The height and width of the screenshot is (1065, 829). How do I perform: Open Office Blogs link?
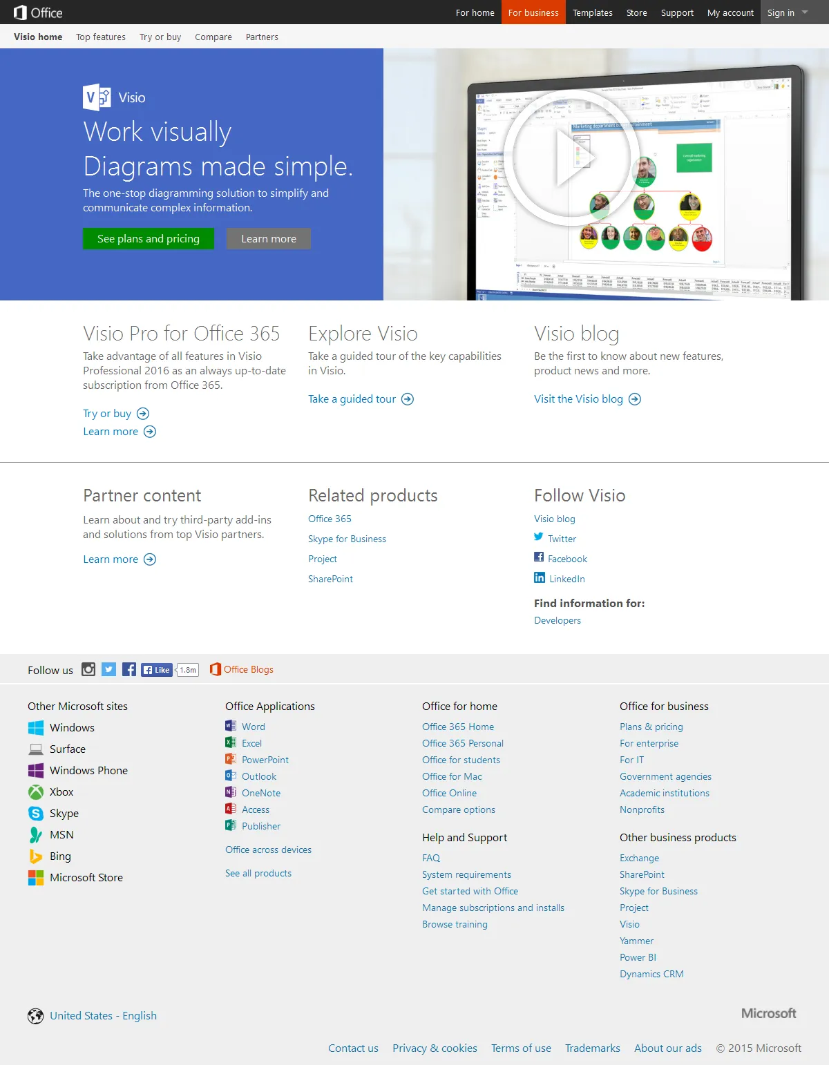pyautogui.click(x=242, y=669)
